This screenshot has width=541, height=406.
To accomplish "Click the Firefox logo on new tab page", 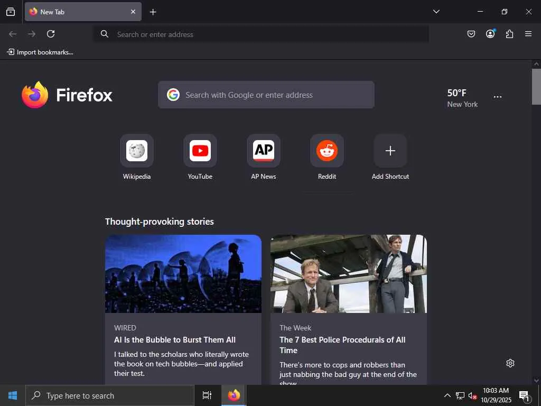I will coord(67,95).
